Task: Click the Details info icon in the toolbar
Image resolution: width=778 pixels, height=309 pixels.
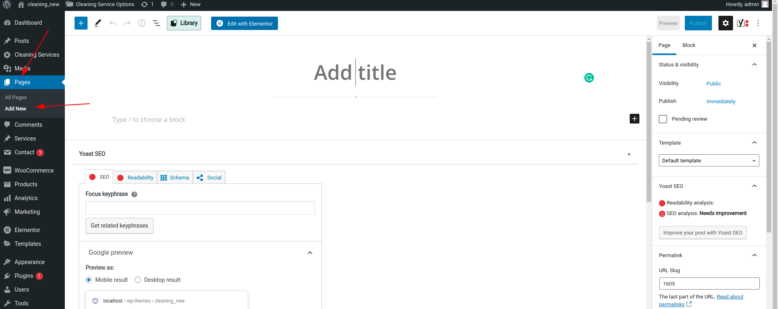Action: click(142, 23)
